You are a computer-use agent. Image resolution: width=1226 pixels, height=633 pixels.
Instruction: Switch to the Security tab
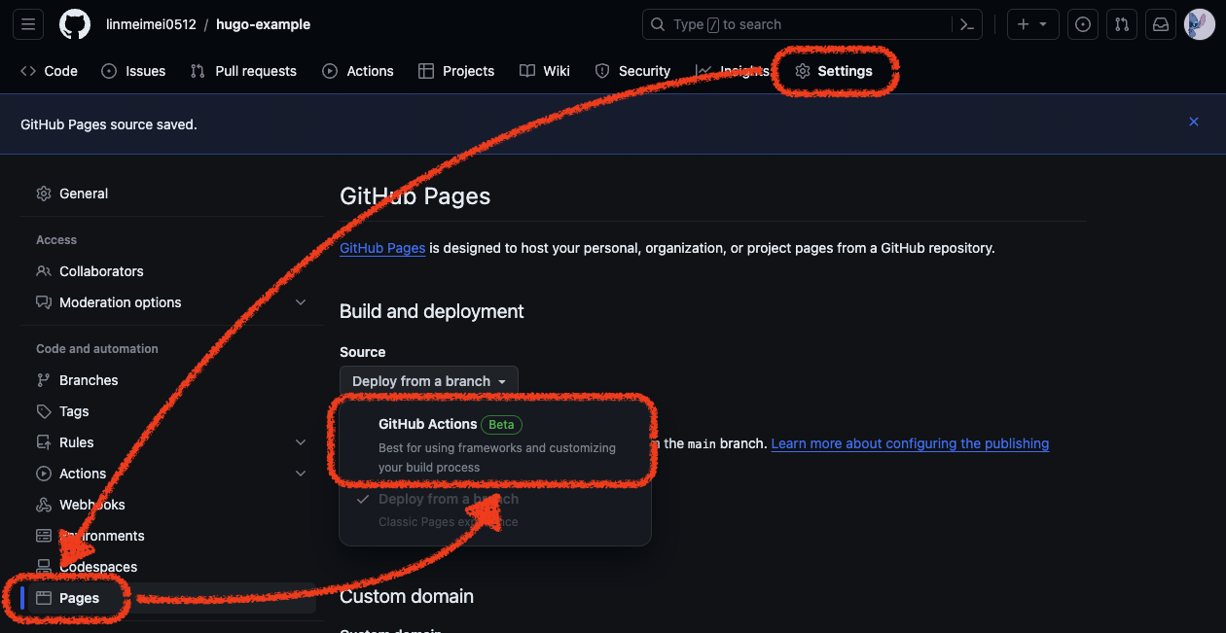click(x=632, y=71)
